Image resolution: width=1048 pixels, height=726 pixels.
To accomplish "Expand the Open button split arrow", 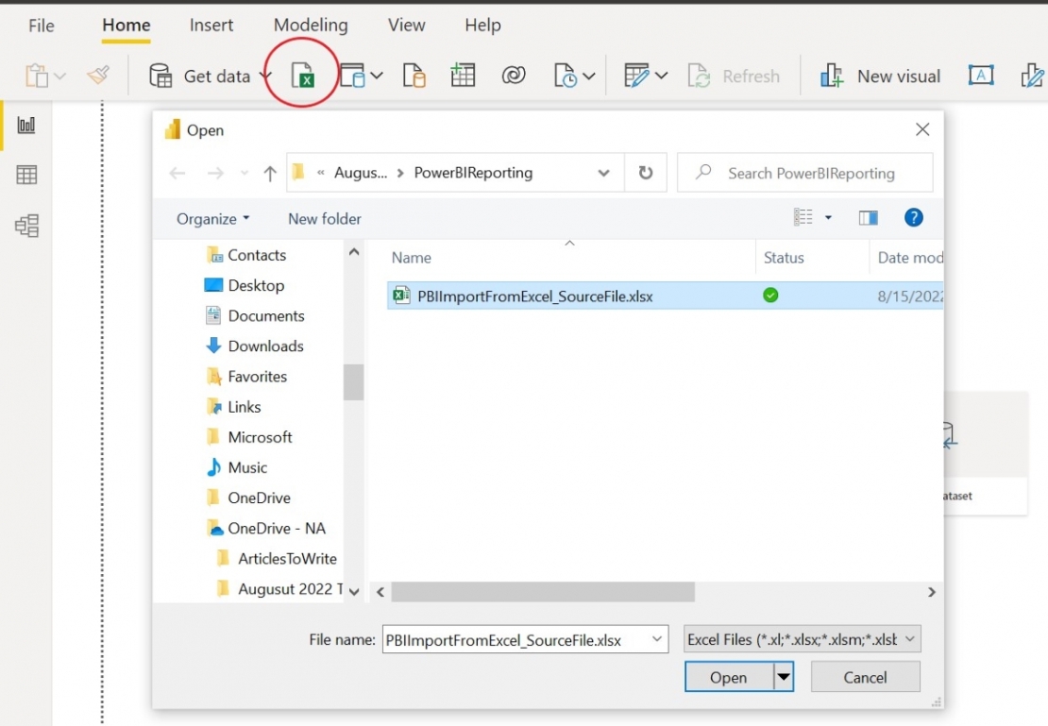I will pos(783,677).
